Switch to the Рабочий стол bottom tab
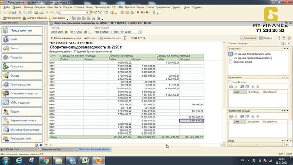The height and width of the screenshot is (165, 293). (18, 149)
